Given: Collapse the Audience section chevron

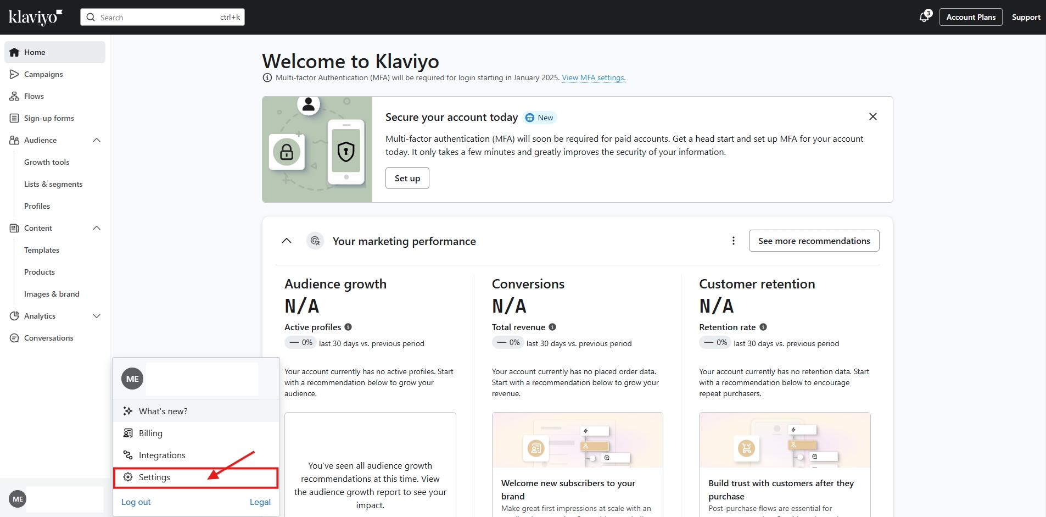Looking at the screenshot, I should (x=97, y=140).
